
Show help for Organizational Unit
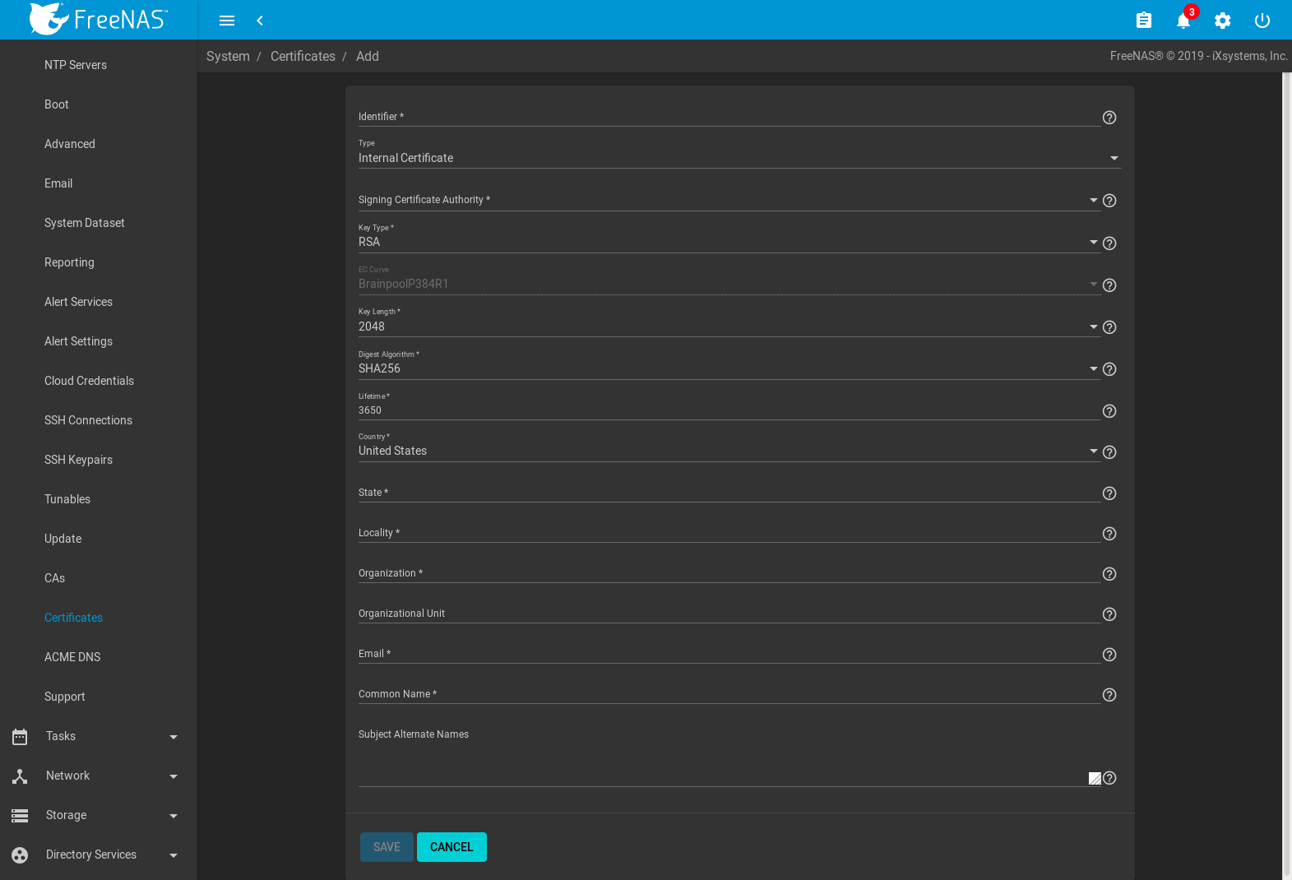point(1109,614)
